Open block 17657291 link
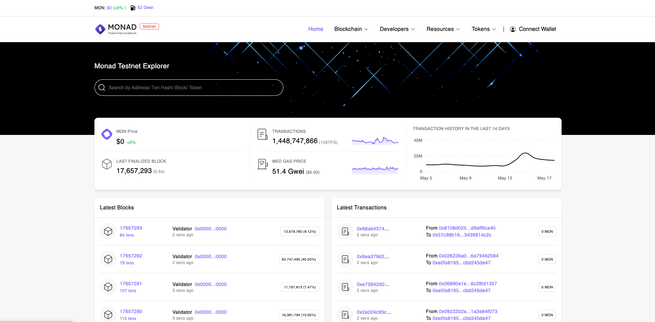 click(x=131, y=284)
